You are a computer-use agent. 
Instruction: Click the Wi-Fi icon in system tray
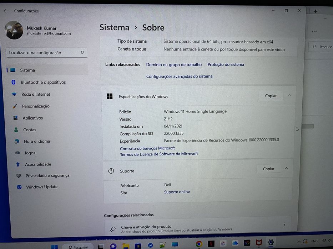[324, 240]
